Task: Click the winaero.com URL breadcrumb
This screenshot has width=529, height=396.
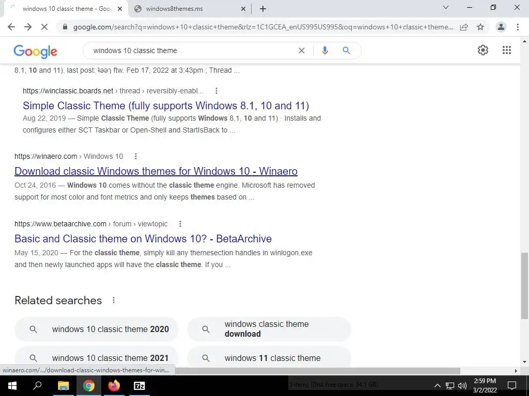Action: [69, 156]
